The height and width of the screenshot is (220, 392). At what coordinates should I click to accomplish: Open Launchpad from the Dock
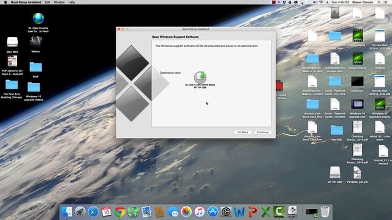click(80, 212)
